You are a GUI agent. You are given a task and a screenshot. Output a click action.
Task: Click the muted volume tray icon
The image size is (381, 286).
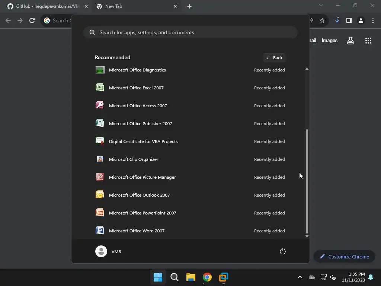click(x=333, y=277)
